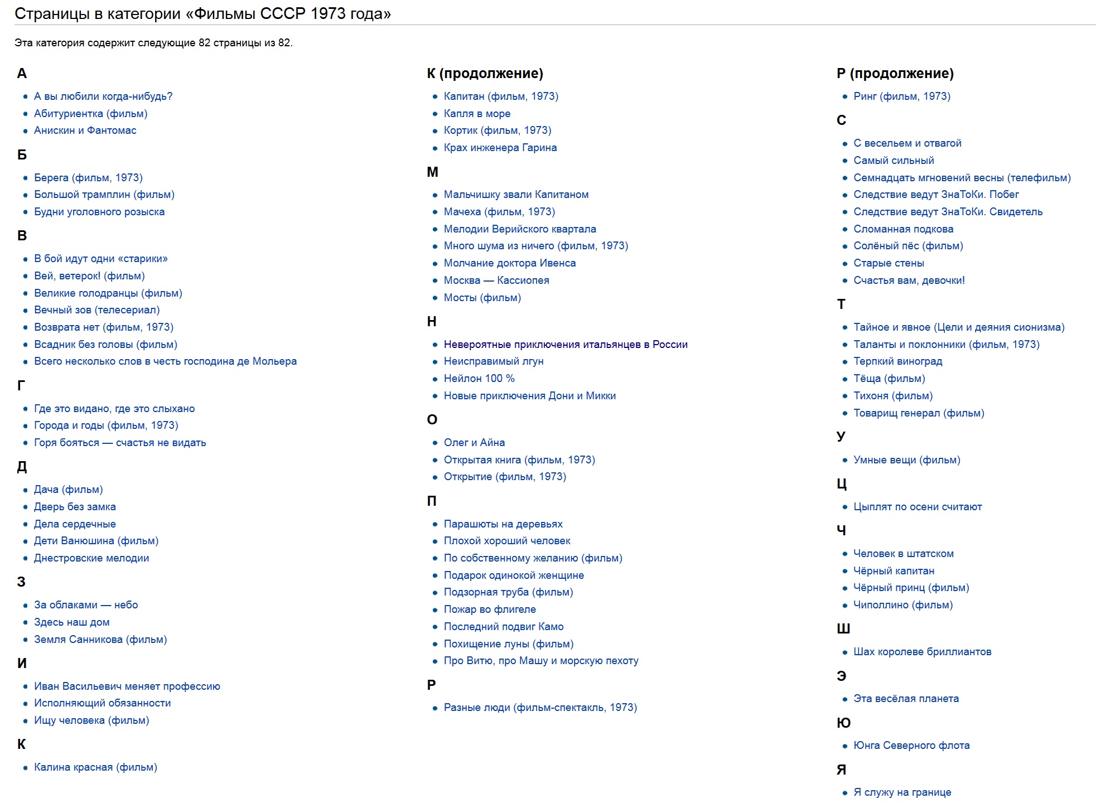Open «Товарищ генерал (фильм)» link
Viewport: 1096px width, 808px height.
click(919, 413)
